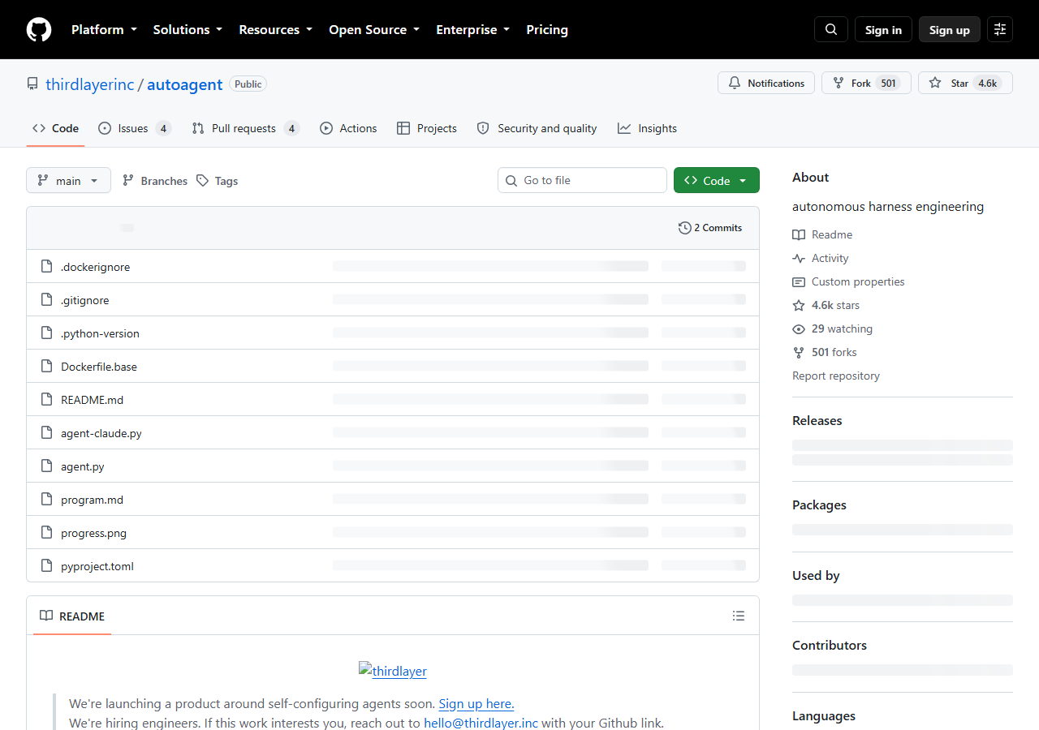Click the file icon for .gitignore
Screen dimensions: 1039x730
(x=46, y=300)
